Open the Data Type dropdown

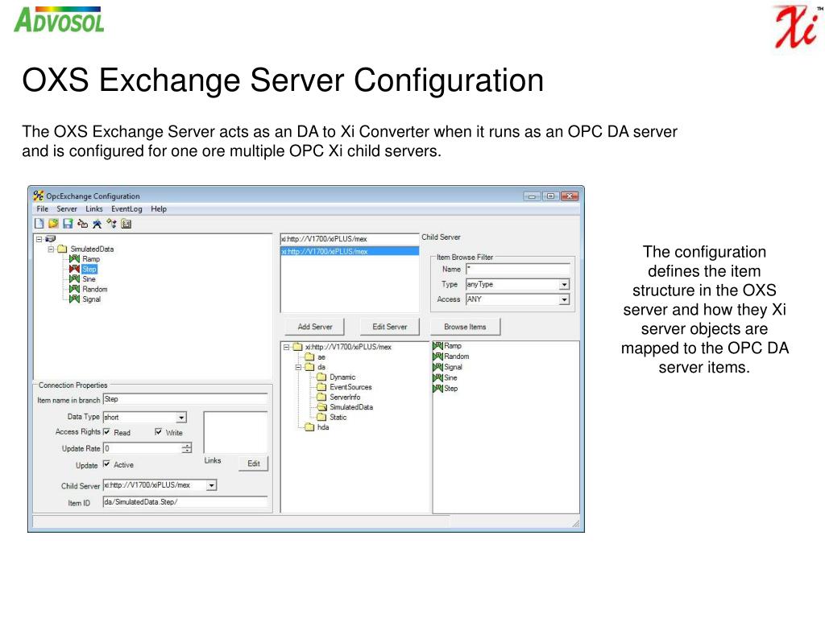point(181,418)
